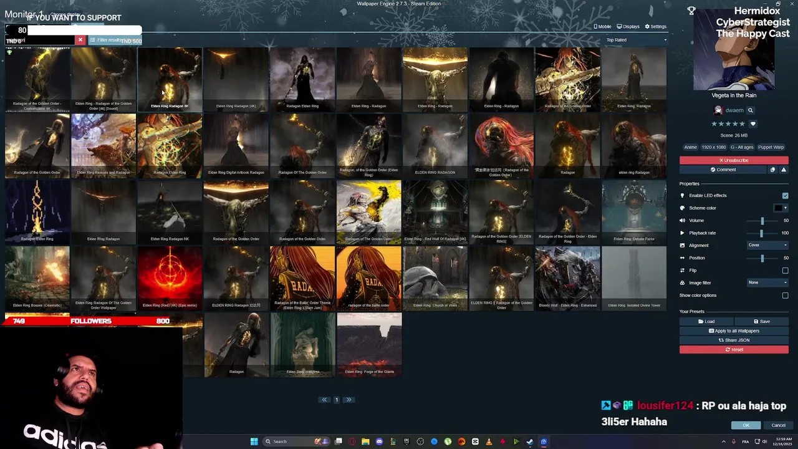Click the Anime tag

pos(691,147)
